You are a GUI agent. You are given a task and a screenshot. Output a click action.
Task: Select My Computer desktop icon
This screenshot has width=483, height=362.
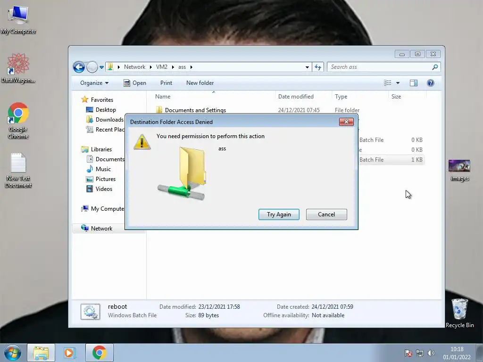[18, 19]
